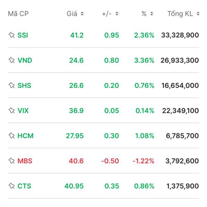207x207 pixels.
Task: Select VIX price 36.9
Action: 76,111
